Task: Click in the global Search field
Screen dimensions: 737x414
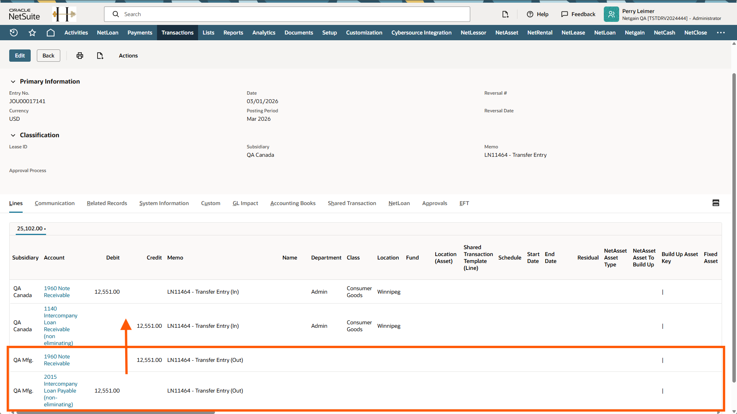Action: (x=292, y=14)
